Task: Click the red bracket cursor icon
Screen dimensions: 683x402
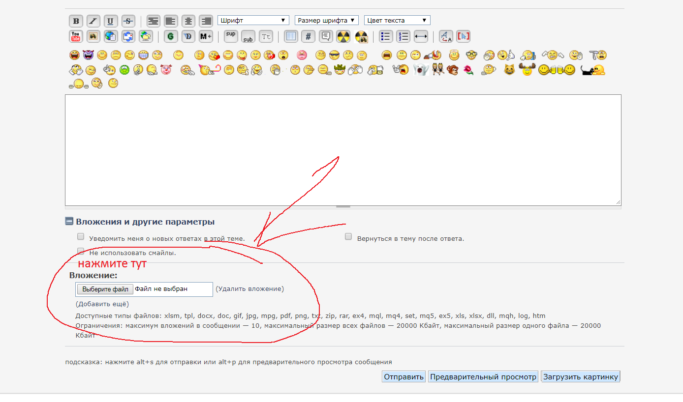Action: click(464, 36)
